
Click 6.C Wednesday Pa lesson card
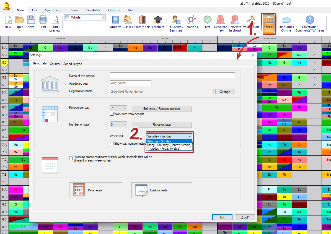pyautogui.click(x=277, y=107)
